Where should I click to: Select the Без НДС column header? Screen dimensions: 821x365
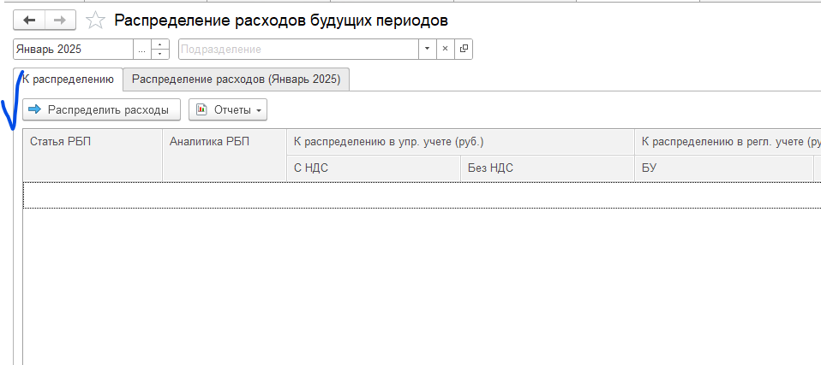[x=548, y=168]
